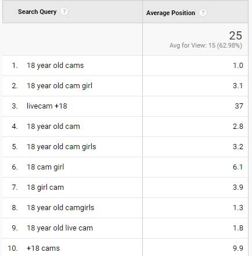Click the 37 position value for livecam +18
Viewport: 252px width, 256px height.
239,106
